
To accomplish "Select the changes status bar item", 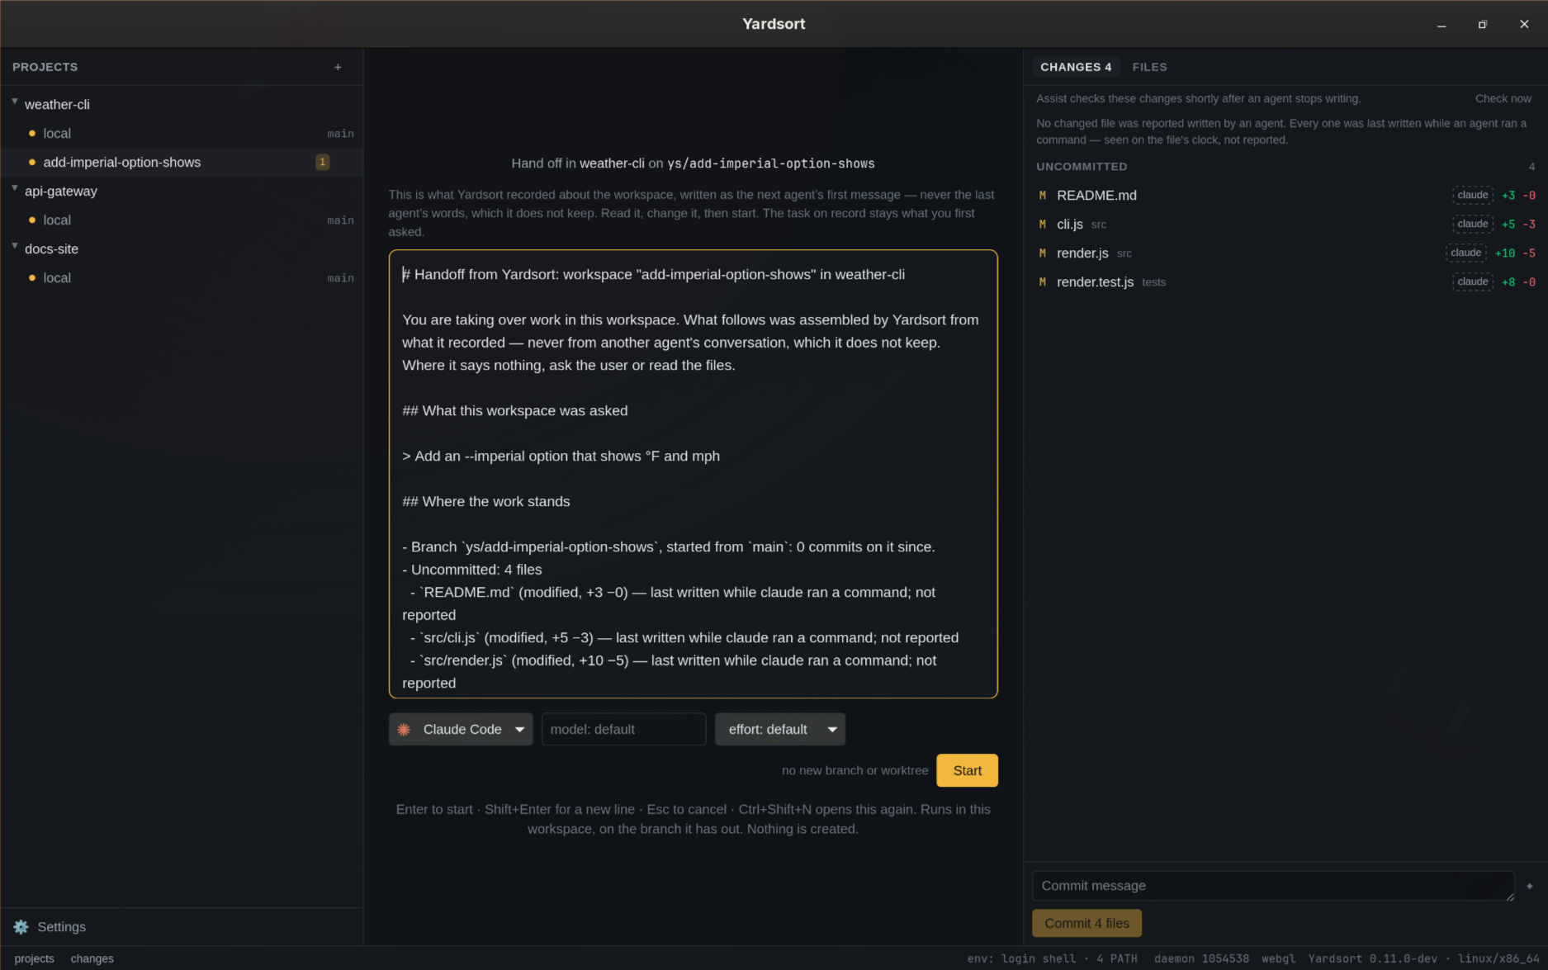I will (92, 958).
